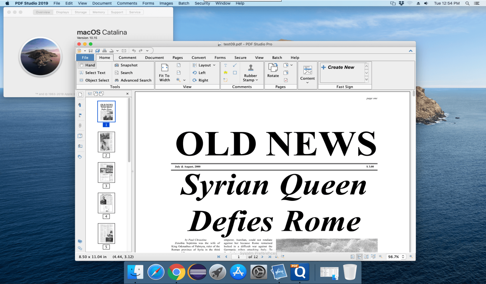Click the Insert Pages icon
The image size is (486, 284).
tap(286, 65)
